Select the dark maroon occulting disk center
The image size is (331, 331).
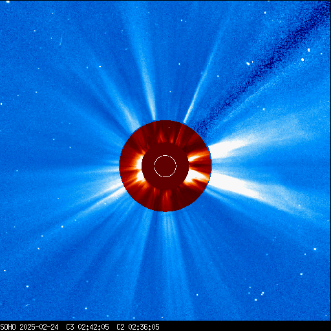tap(165, 166)
